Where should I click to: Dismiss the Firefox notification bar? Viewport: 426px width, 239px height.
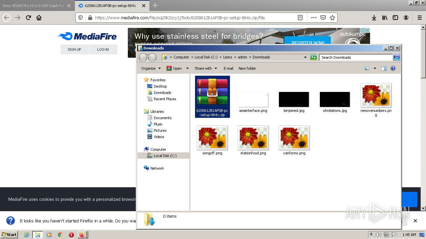click(415, 221)
